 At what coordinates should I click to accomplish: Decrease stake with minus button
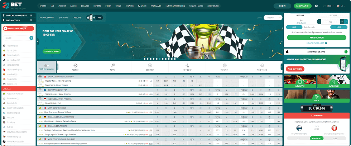(319, 22)
